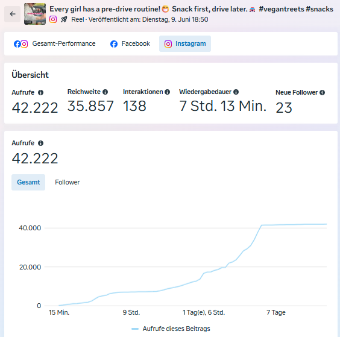Click info icon beside chart Aufrufe heading
340x337 pixels.
[40, 143]
